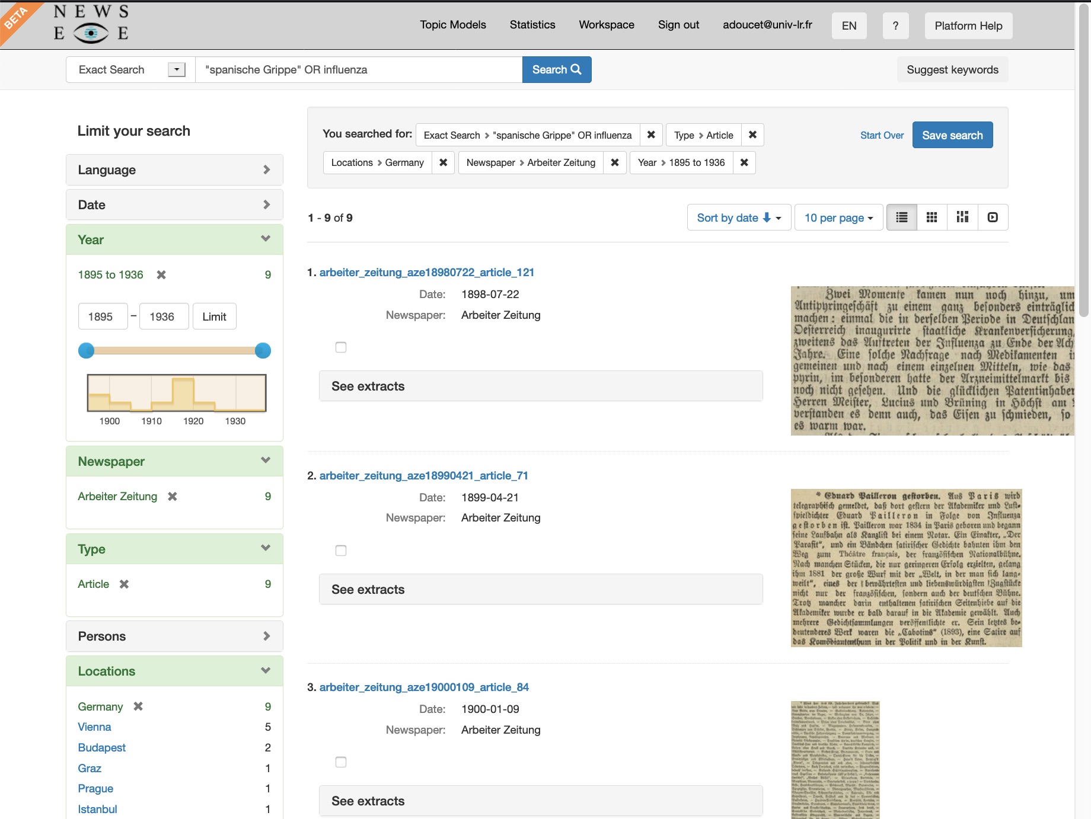Tick the checkbox for article_84 result
1091x819 pixels.
(x=341, y=762)
